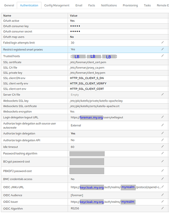Screen dimensions: 169x213
Task: Click the pencil icon for BMC credentials access
Action: (163, 179)
